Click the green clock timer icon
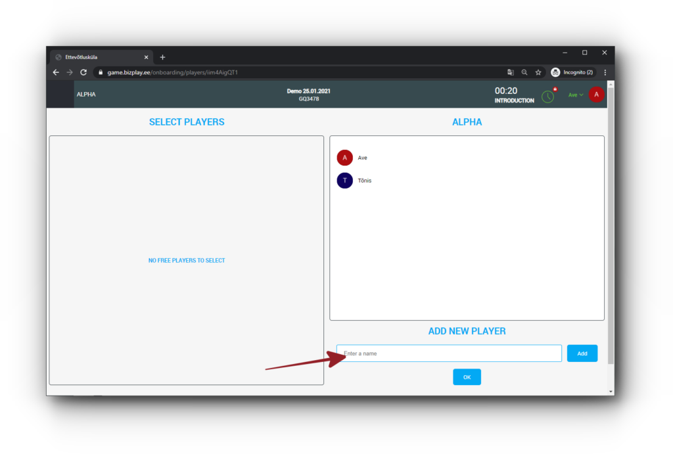Viewport: 673px width, 454px height. [x=547, y=96]
